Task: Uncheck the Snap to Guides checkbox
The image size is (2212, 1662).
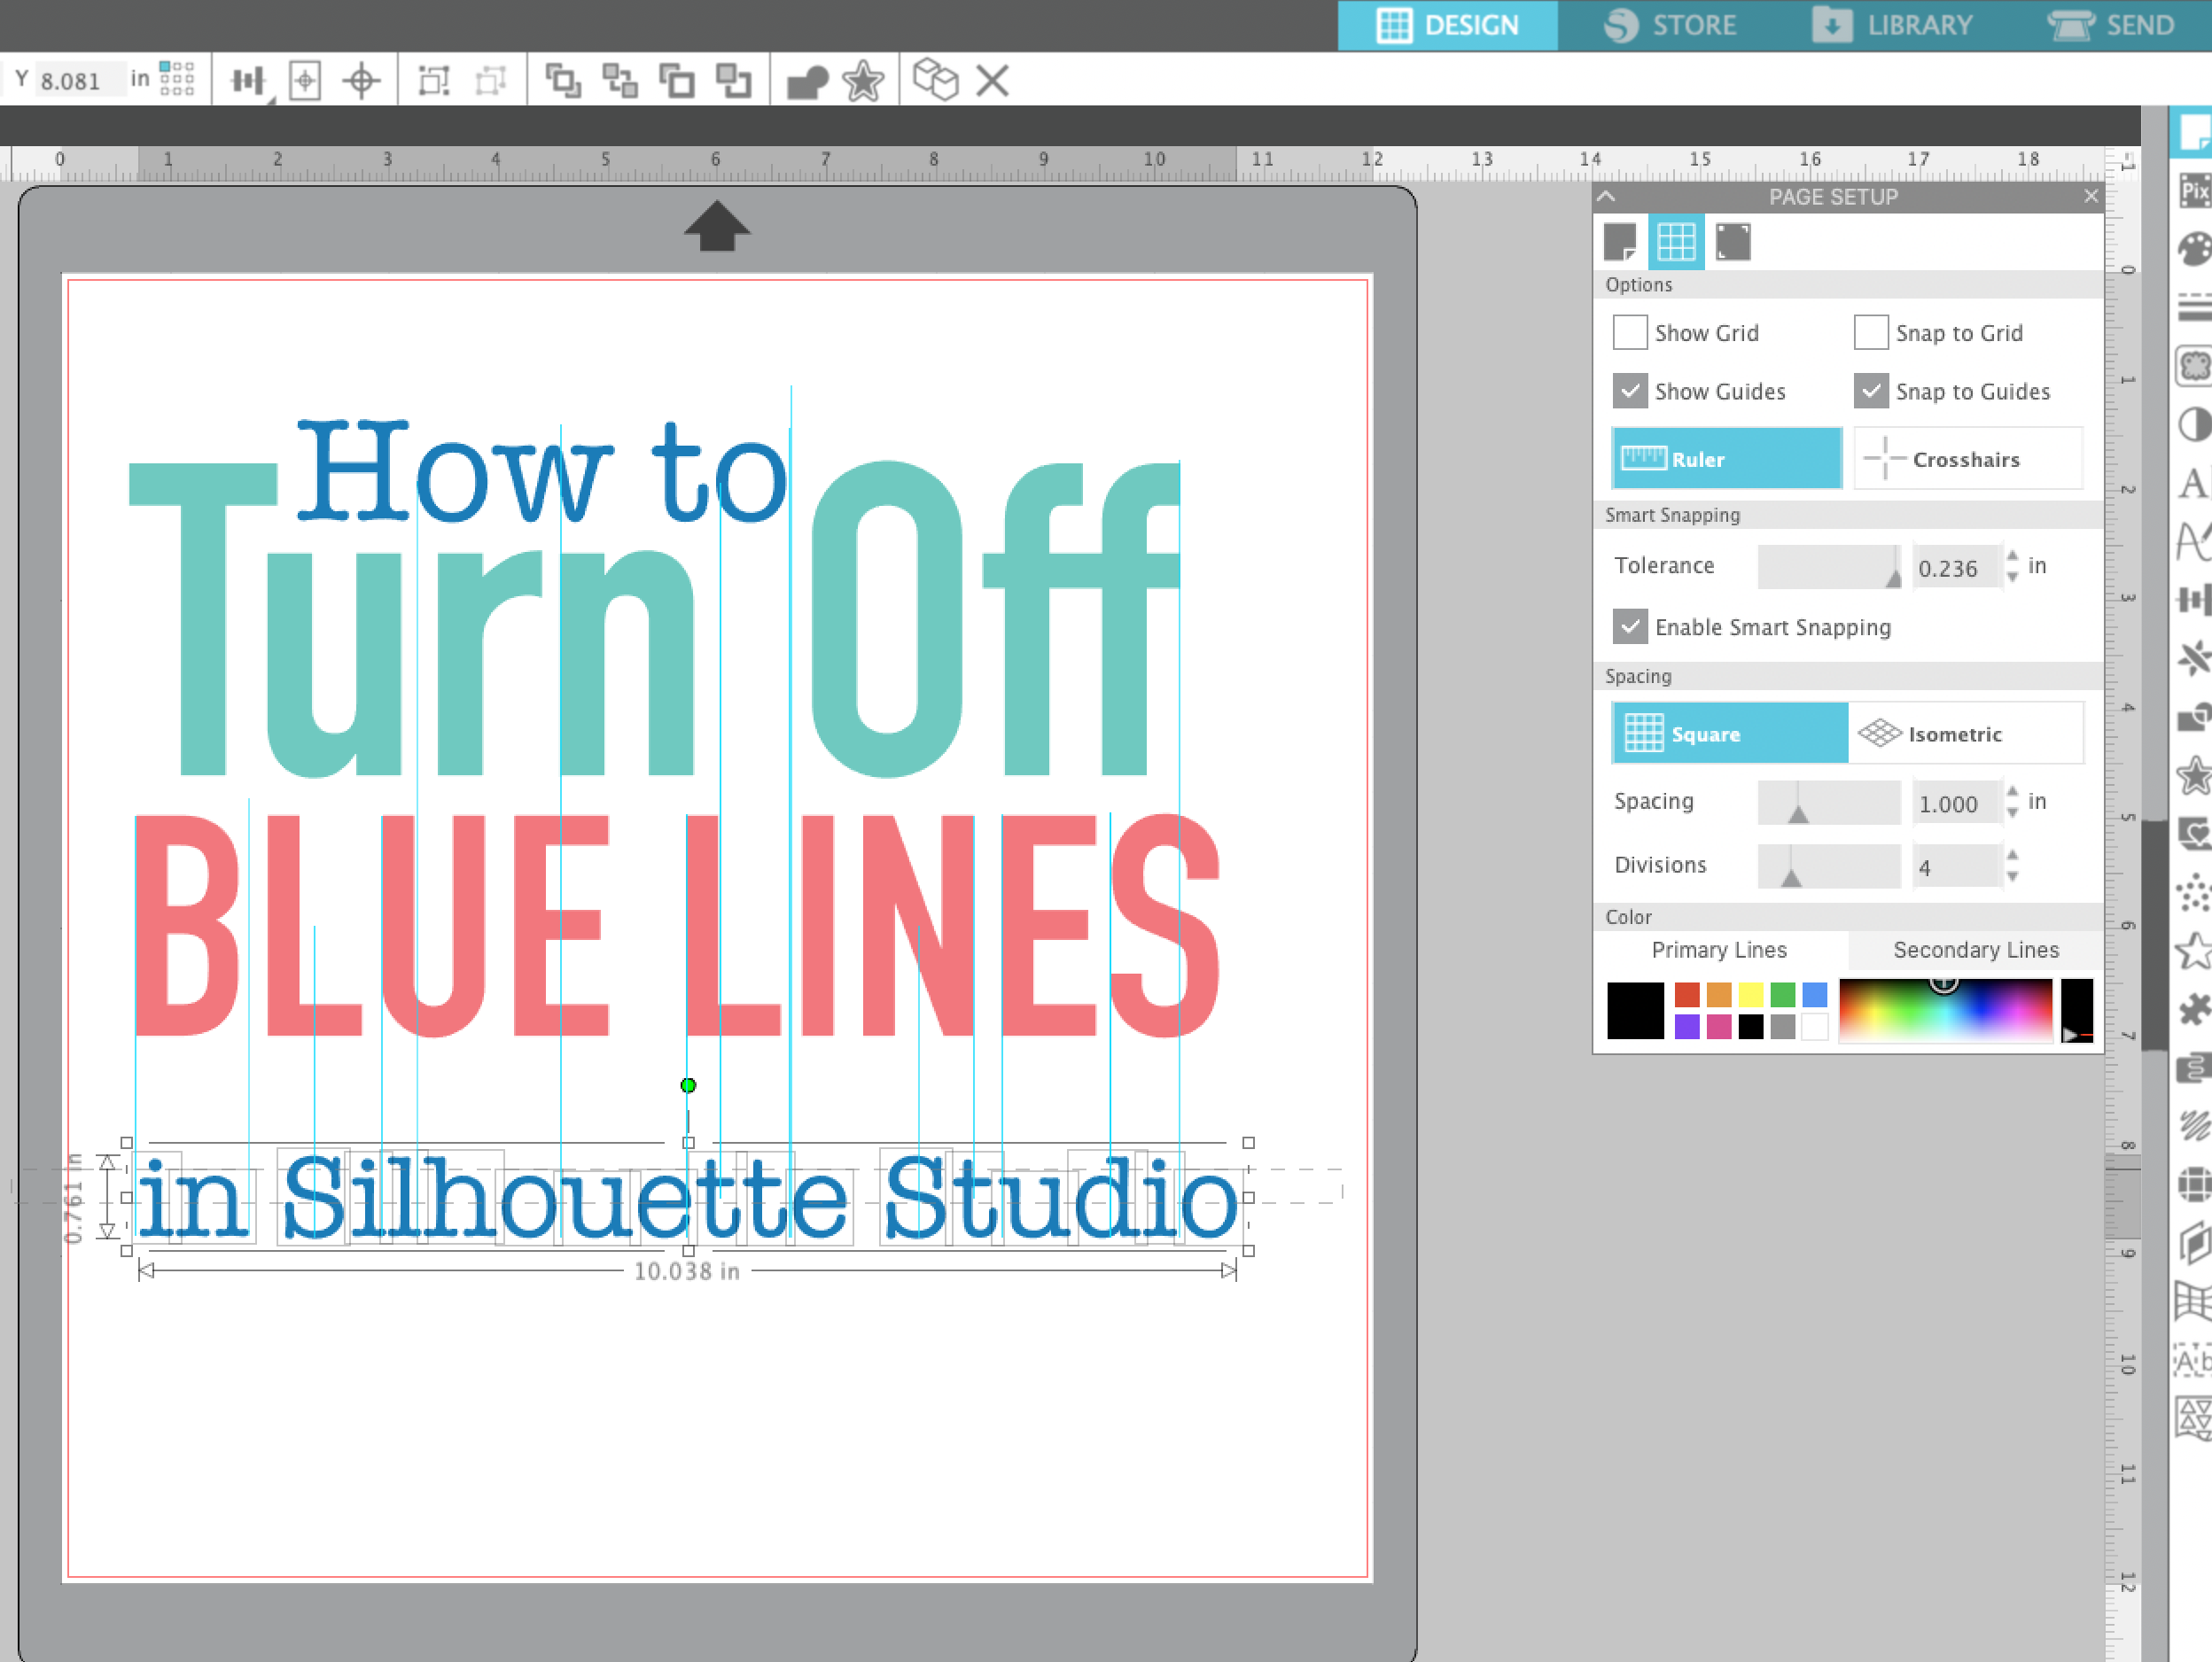Action: pos(1871,391)
